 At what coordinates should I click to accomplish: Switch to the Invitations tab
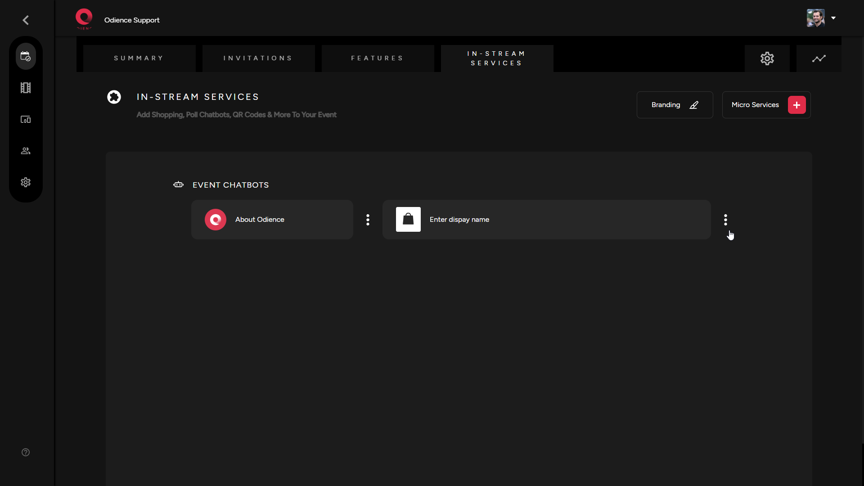coord(258,58)
